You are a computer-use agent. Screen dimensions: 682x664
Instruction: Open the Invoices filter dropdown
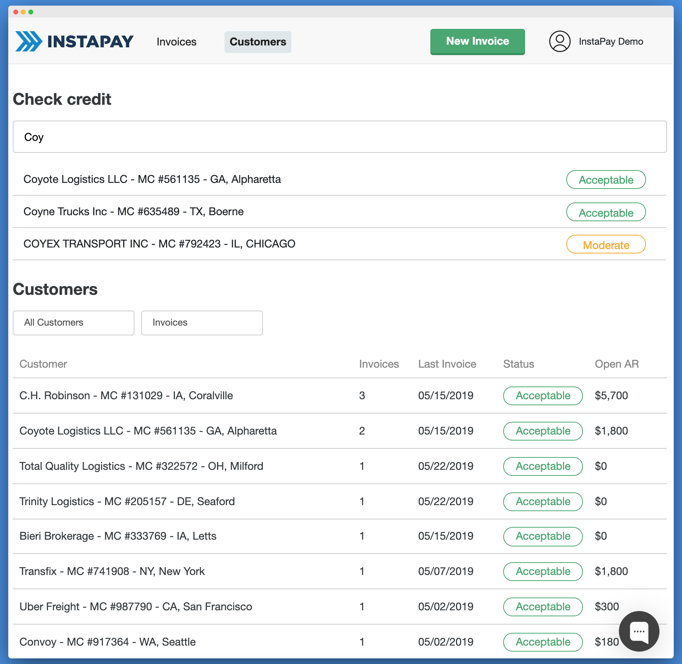coord(202,323)
